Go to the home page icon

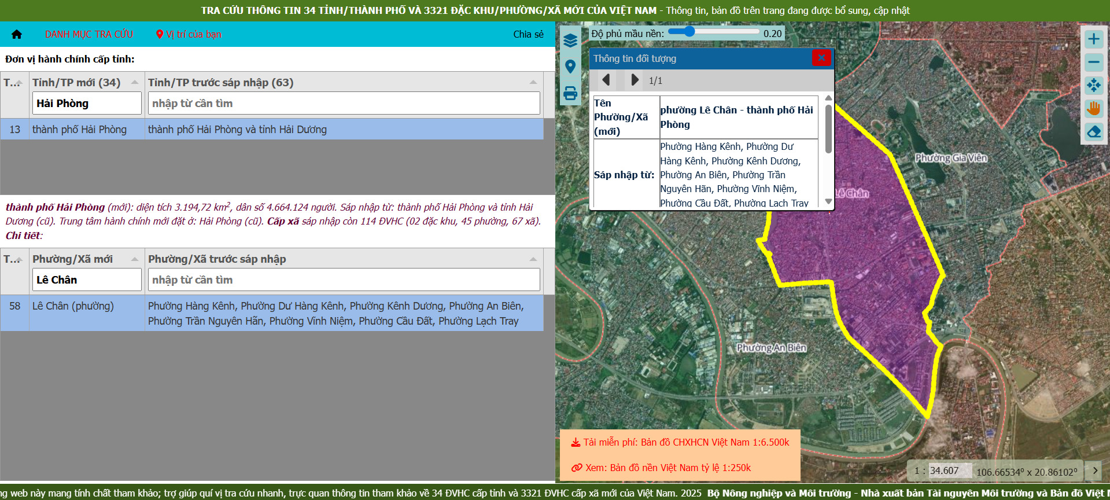17,34
